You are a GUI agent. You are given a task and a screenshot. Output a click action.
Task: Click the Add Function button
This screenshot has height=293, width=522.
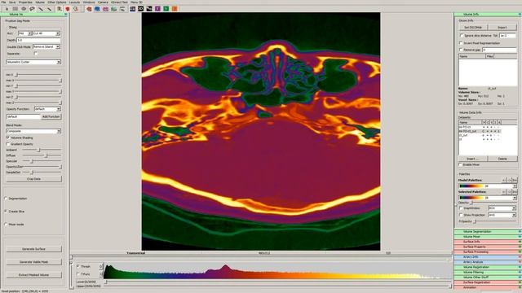click(x=51, y=117)
